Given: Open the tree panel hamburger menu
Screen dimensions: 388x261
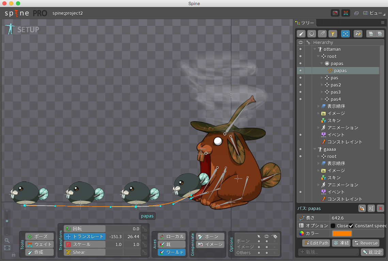Looking at the screenshot, I should [x=383, y=22].
